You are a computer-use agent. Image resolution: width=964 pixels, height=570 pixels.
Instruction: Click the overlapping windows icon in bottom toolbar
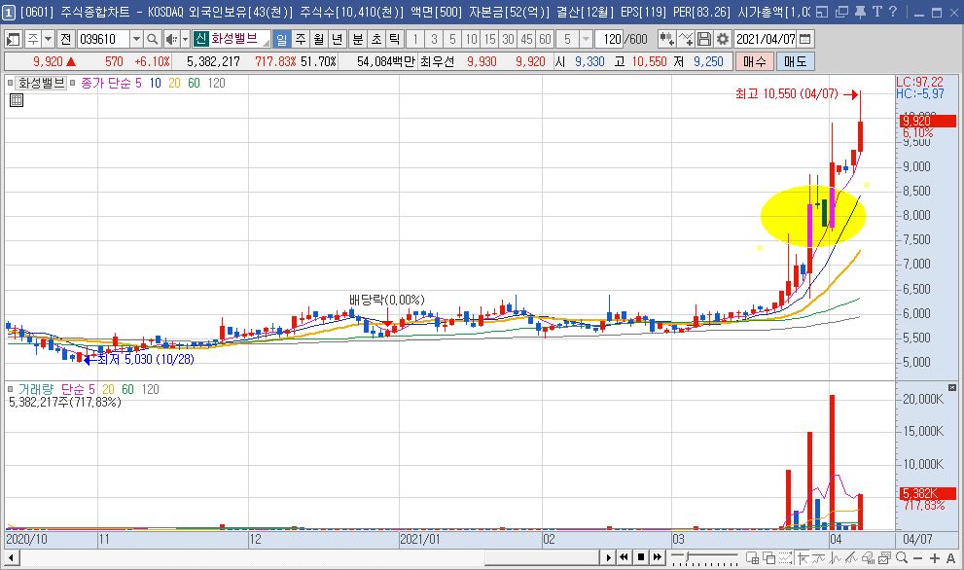[x=768, y=557]
